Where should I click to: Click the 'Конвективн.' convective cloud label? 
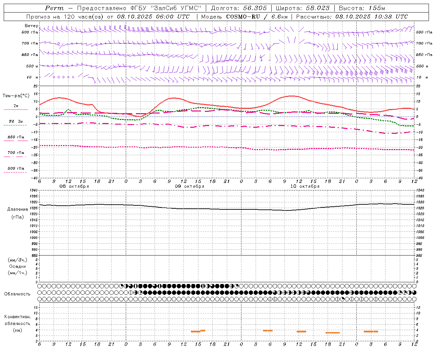tap(17, 317)
